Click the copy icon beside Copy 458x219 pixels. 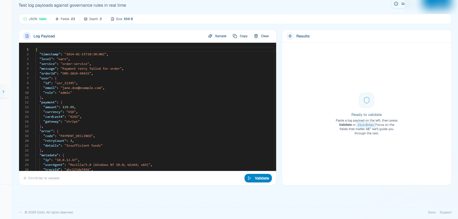(x=235, y=36)
